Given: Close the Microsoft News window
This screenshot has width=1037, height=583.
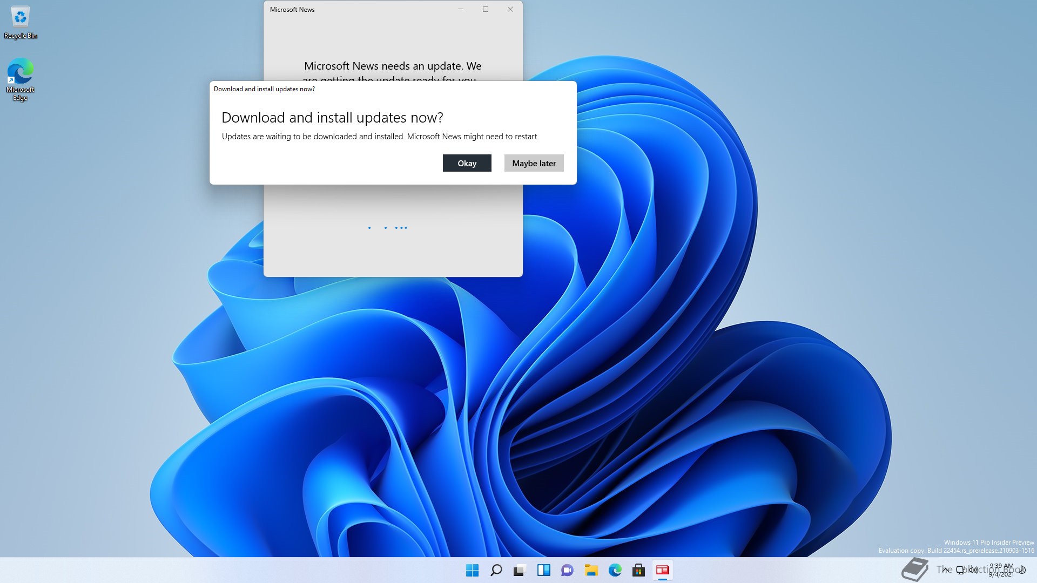Looking at the screenshot, I should point(510,9).
